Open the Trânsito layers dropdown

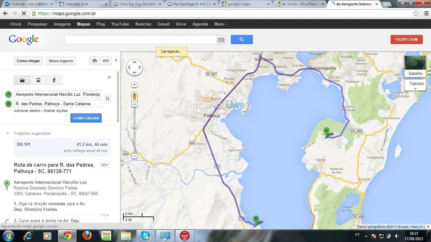(415, 85)
